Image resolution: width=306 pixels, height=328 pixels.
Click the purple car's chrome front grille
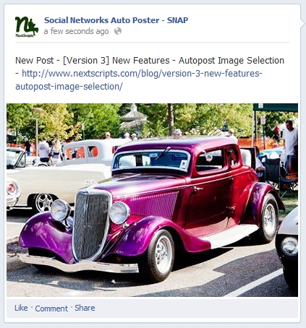[x=91, y=225]
